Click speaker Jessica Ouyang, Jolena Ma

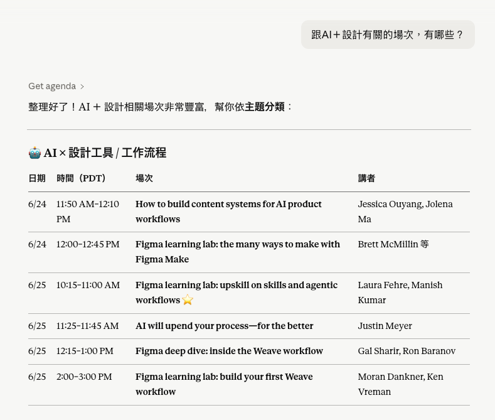405,212
